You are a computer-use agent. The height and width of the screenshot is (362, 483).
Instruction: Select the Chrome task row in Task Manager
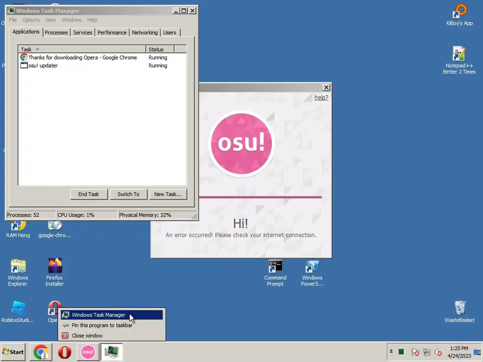point(102,58)
